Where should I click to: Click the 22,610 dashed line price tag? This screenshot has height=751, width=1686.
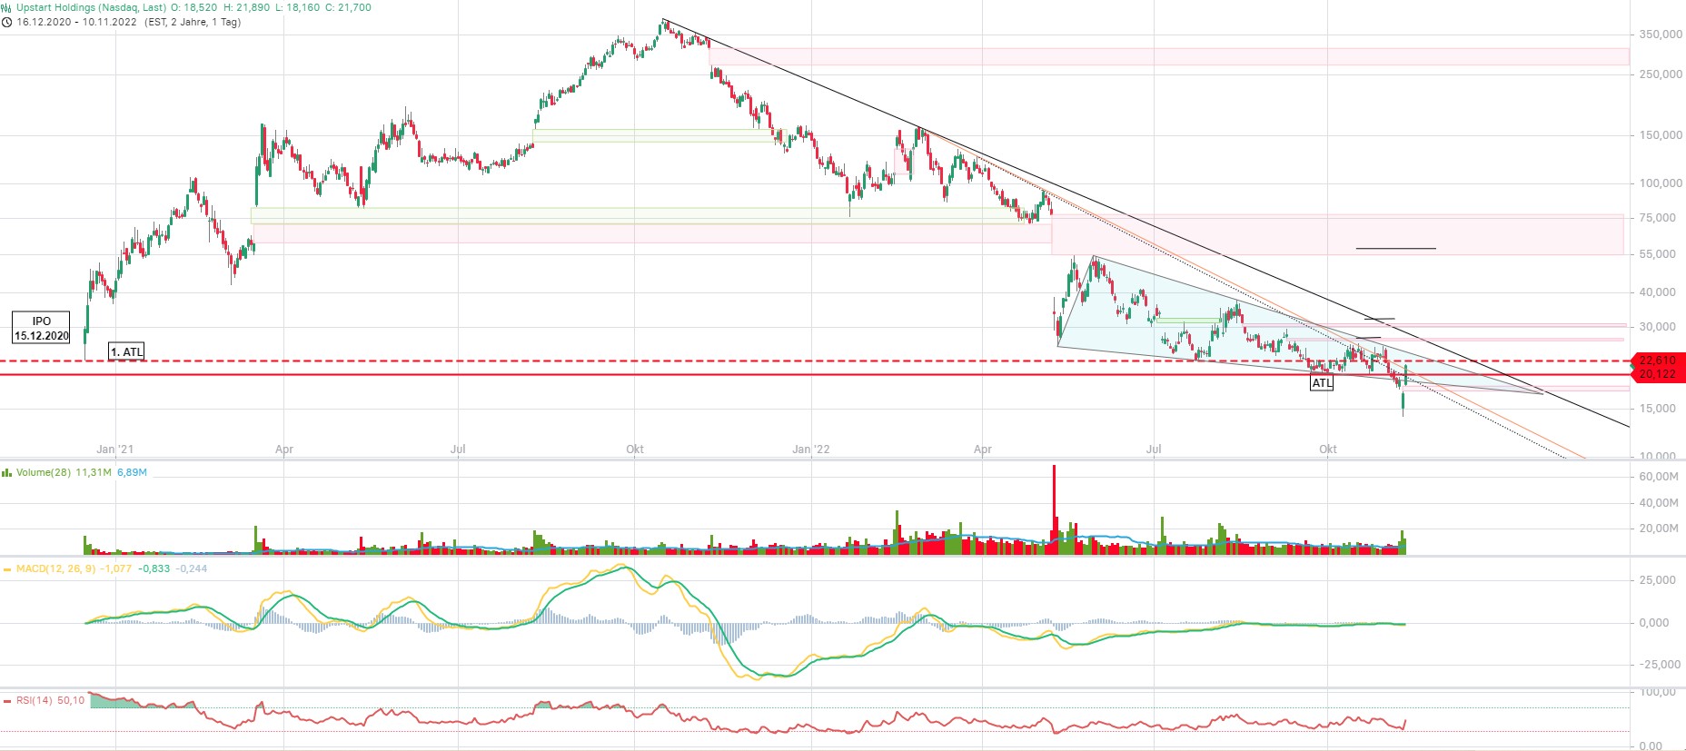(x=1657, y=361)
